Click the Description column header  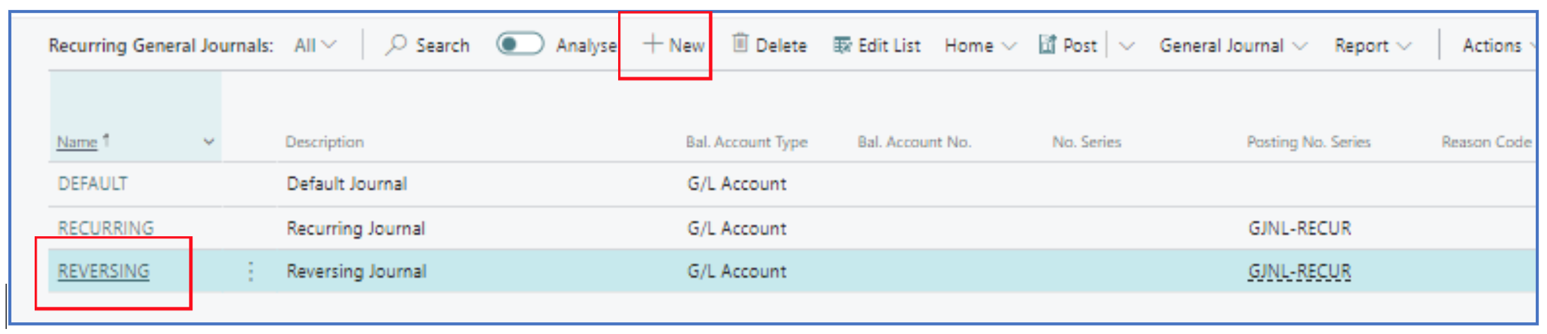pos(324,142)
